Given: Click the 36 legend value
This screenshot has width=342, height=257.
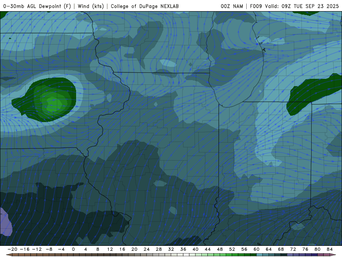Looking at the screenshot, I should [183, 249].
